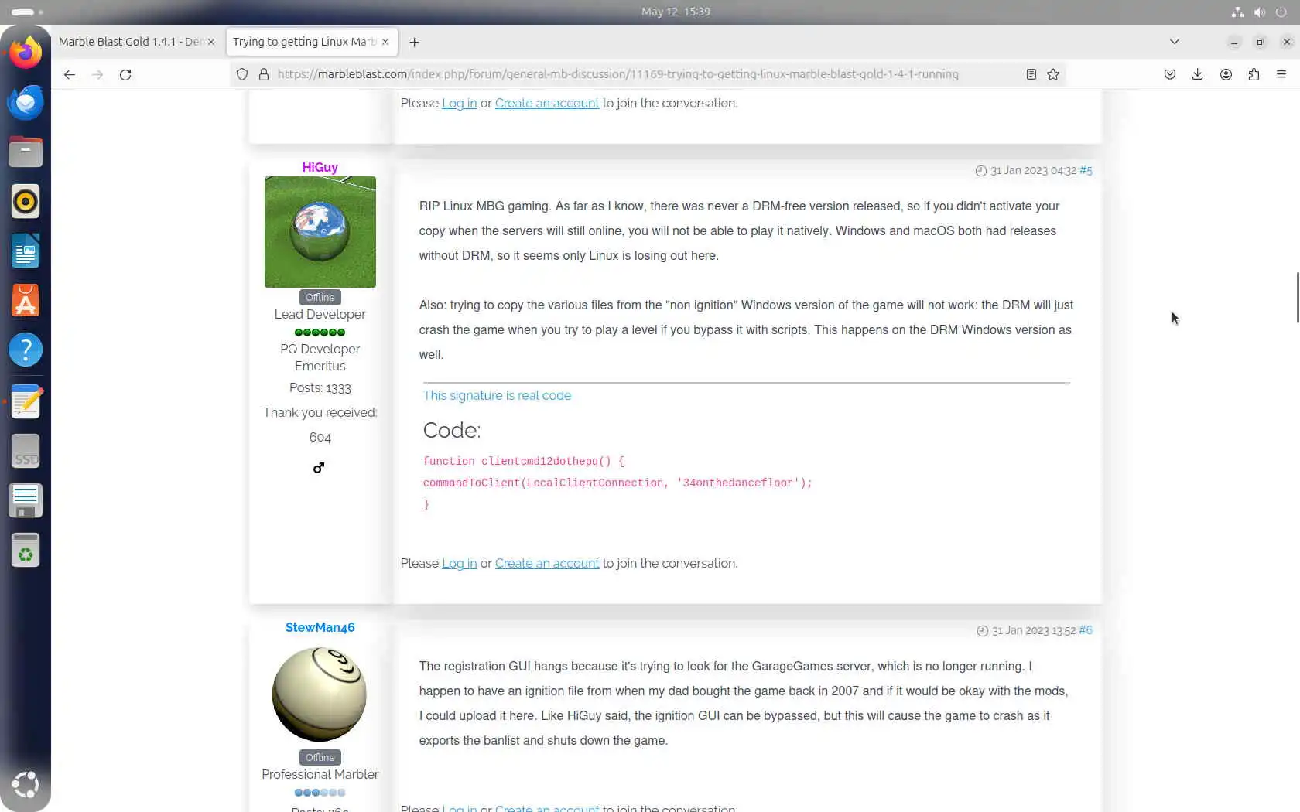Click HiGuy's marble avatar image
Viewport: 1300px width, 812px height.
pos(320,232)
